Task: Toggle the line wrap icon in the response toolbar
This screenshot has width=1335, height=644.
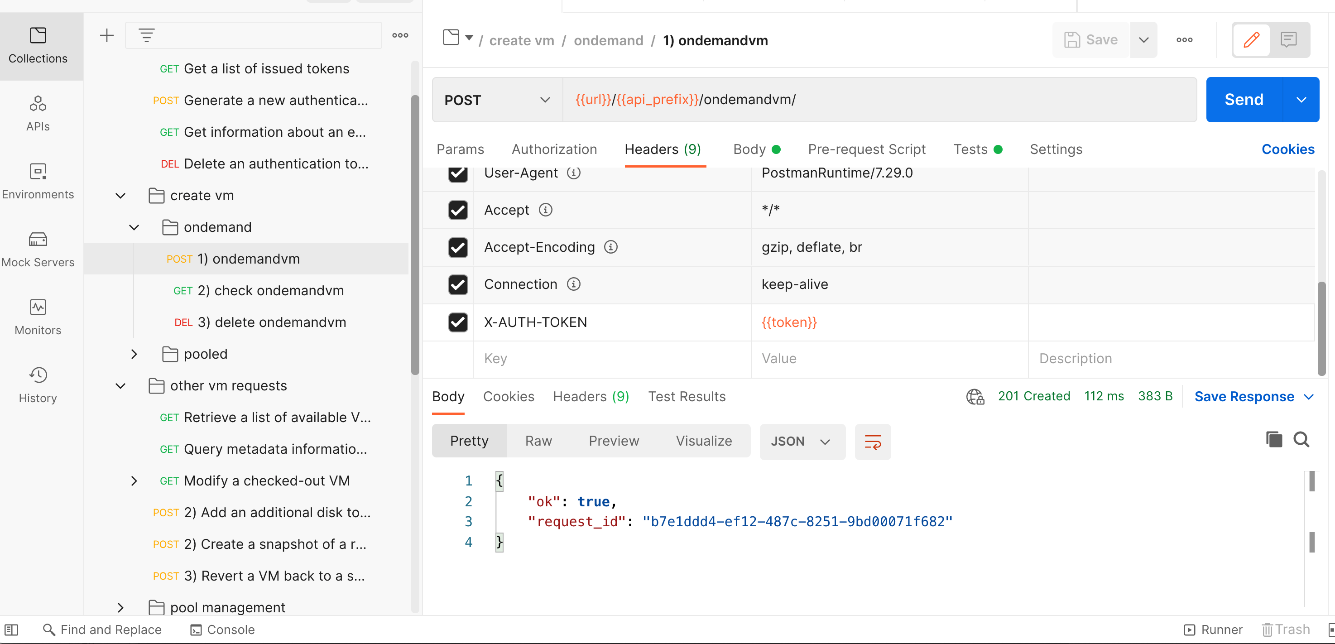Action: 872,442
